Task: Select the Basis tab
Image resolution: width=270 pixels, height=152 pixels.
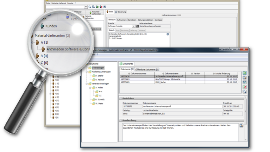Action: 110,12
